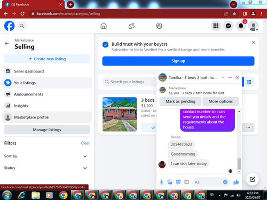
Task: Open the apps grid menu icon
Action: coord(216,26)
